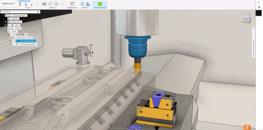Click the Steep and Shallow green check icon
263x130 pixels.
14,44
